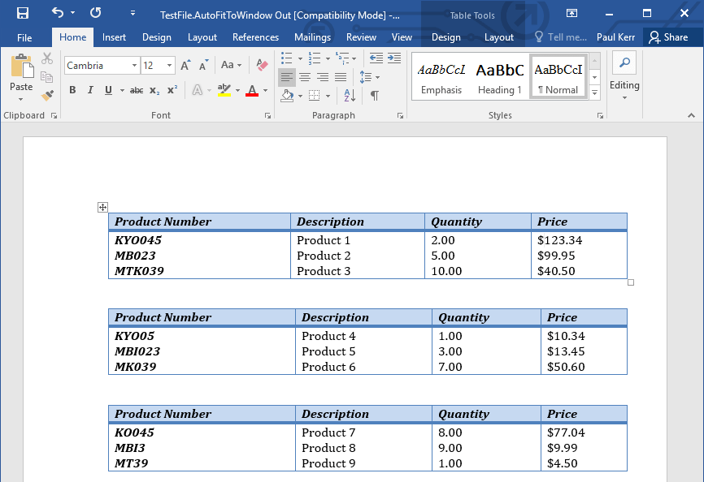This screenshot has height=482, width=704.
Task: Open the font size dropdown showing 12
Action: 169,66
